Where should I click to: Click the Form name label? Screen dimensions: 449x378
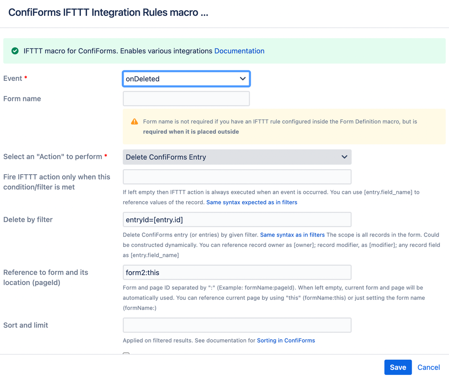22,99
